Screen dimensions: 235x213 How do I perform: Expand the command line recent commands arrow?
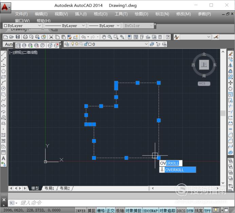[x=17, y=203]
